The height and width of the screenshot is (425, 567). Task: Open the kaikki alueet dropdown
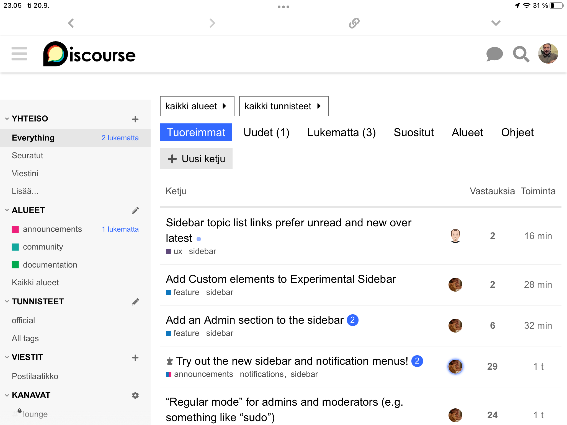tap(197, 106)
